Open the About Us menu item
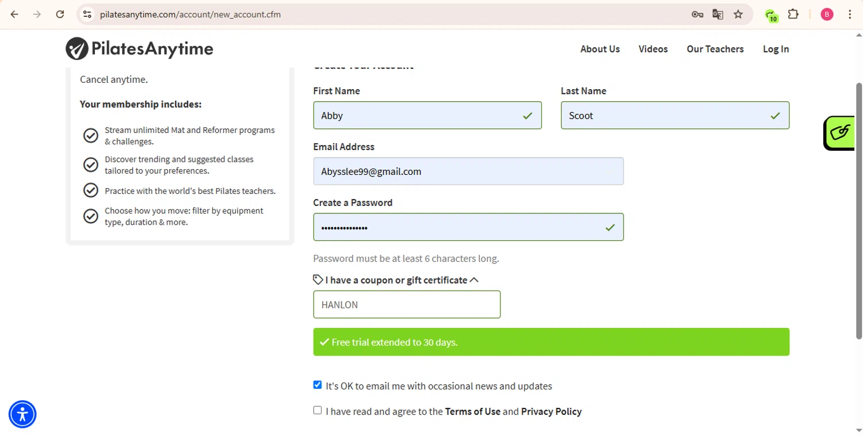The height and width of the screenshot is (436, 863). [600, 49]
